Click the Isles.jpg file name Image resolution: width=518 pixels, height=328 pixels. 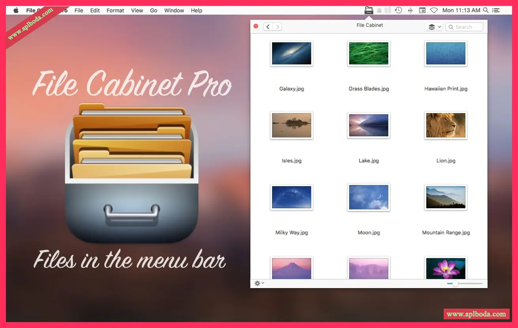click(292, 161)
